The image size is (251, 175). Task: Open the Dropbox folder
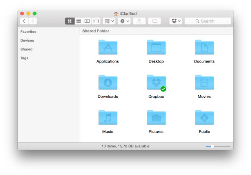click(156, 83)
